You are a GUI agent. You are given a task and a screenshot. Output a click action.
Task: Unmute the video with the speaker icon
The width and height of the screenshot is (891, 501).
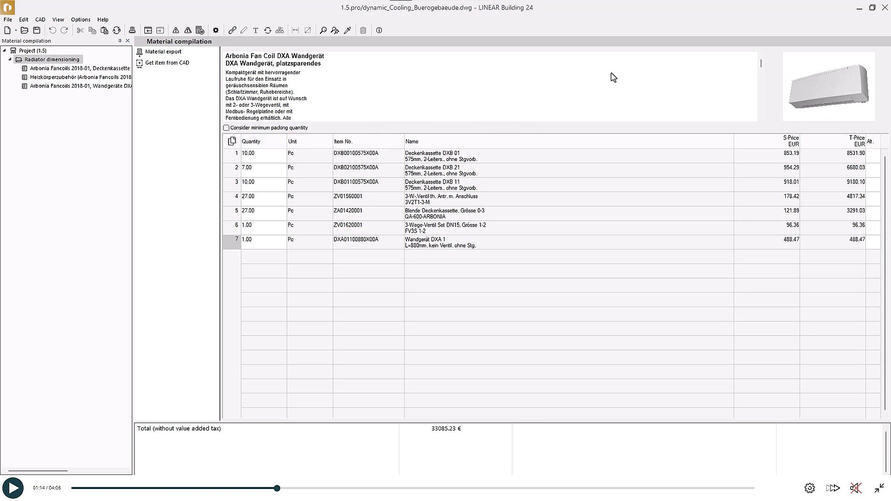point(855,488)
